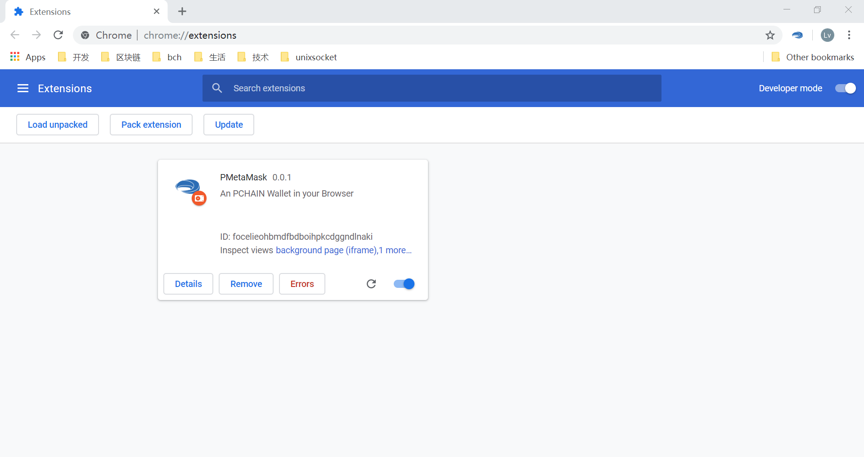
Task: Expand Other bookmarks folder
Action: [x=813, y=57]
